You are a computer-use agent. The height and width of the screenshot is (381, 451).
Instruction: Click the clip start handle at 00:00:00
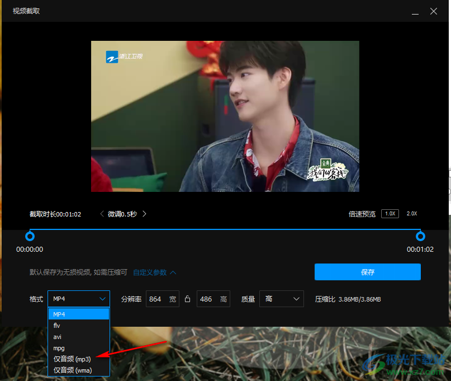point(30,236)
